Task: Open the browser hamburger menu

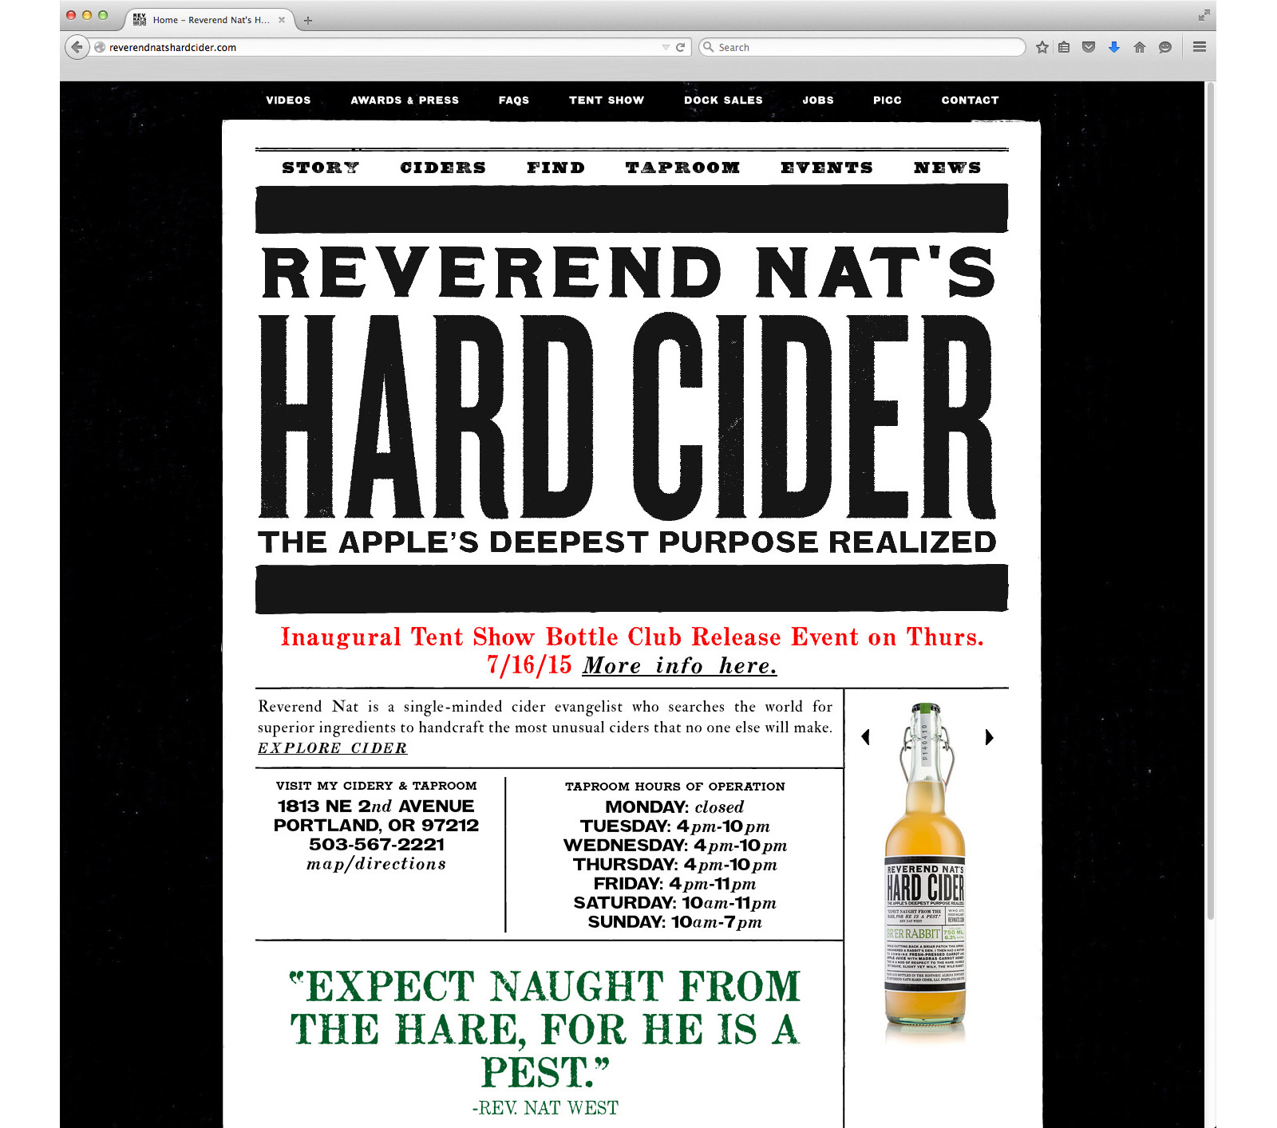Action: point(1199,47)
